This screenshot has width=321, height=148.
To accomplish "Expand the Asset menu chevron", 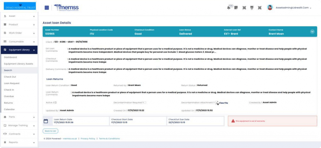I will [34, 16].
